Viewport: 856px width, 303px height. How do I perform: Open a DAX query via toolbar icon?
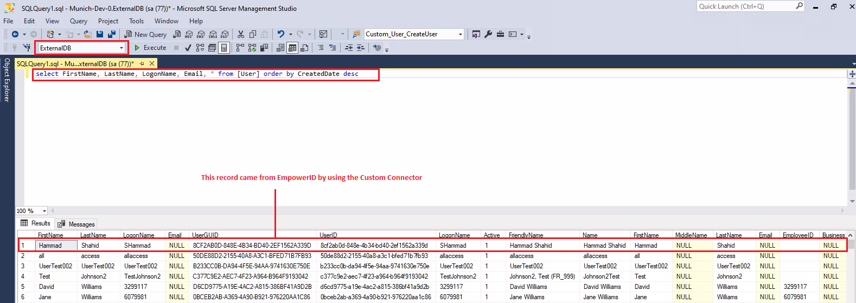tap(224, 34)
